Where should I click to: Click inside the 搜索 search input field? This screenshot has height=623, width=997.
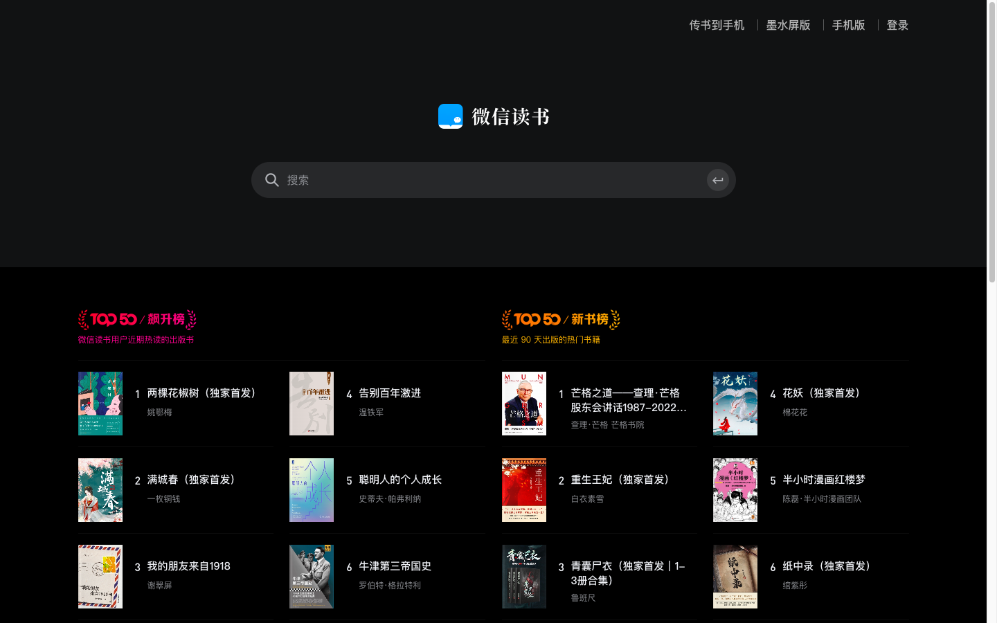[415, 180]
